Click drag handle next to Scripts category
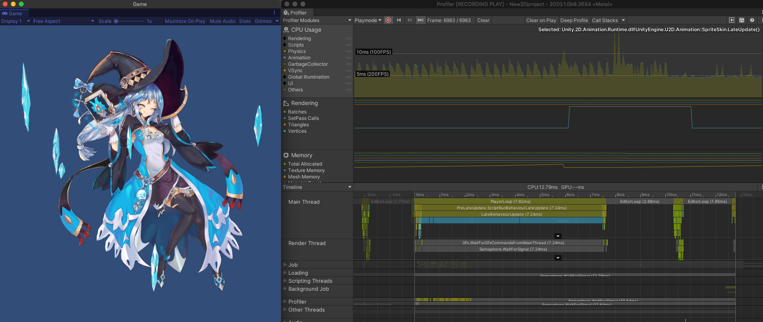763x322 pixels. [x=349, y=45]
